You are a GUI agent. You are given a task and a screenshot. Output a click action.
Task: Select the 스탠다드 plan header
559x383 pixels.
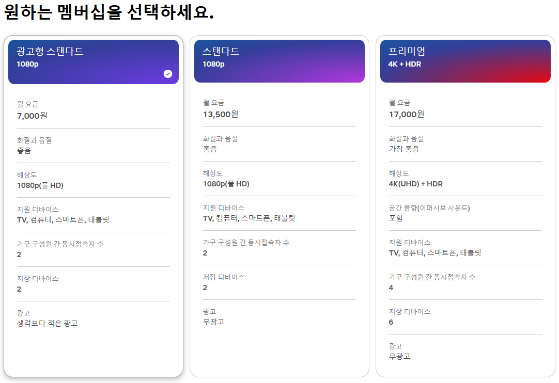(279, 61)
